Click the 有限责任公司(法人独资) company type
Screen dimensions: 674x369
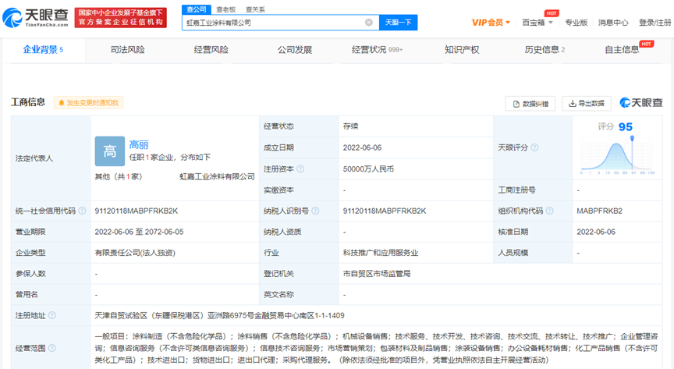[x=135, y=253]
